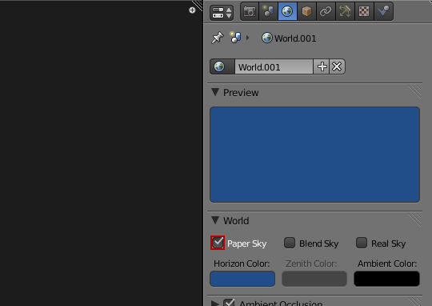Disable the Paper Sky checkbox
This screenshot has height=306, width=432.
218,243
